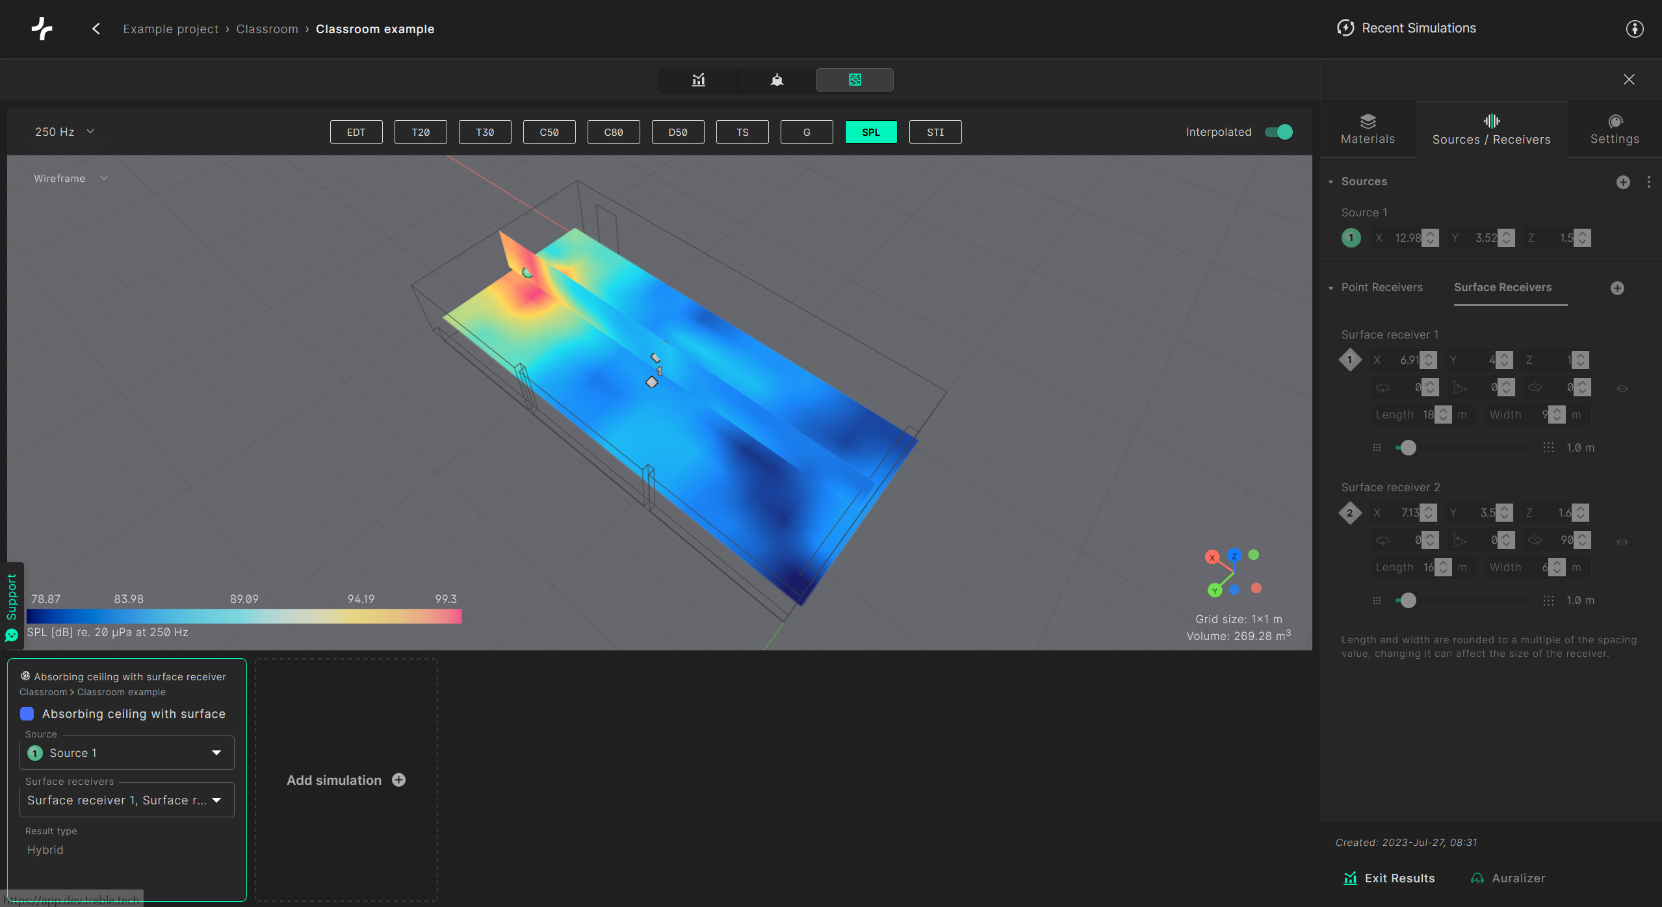Click the Z axis on the orientation gizmo

click(x=1234, y=556)
